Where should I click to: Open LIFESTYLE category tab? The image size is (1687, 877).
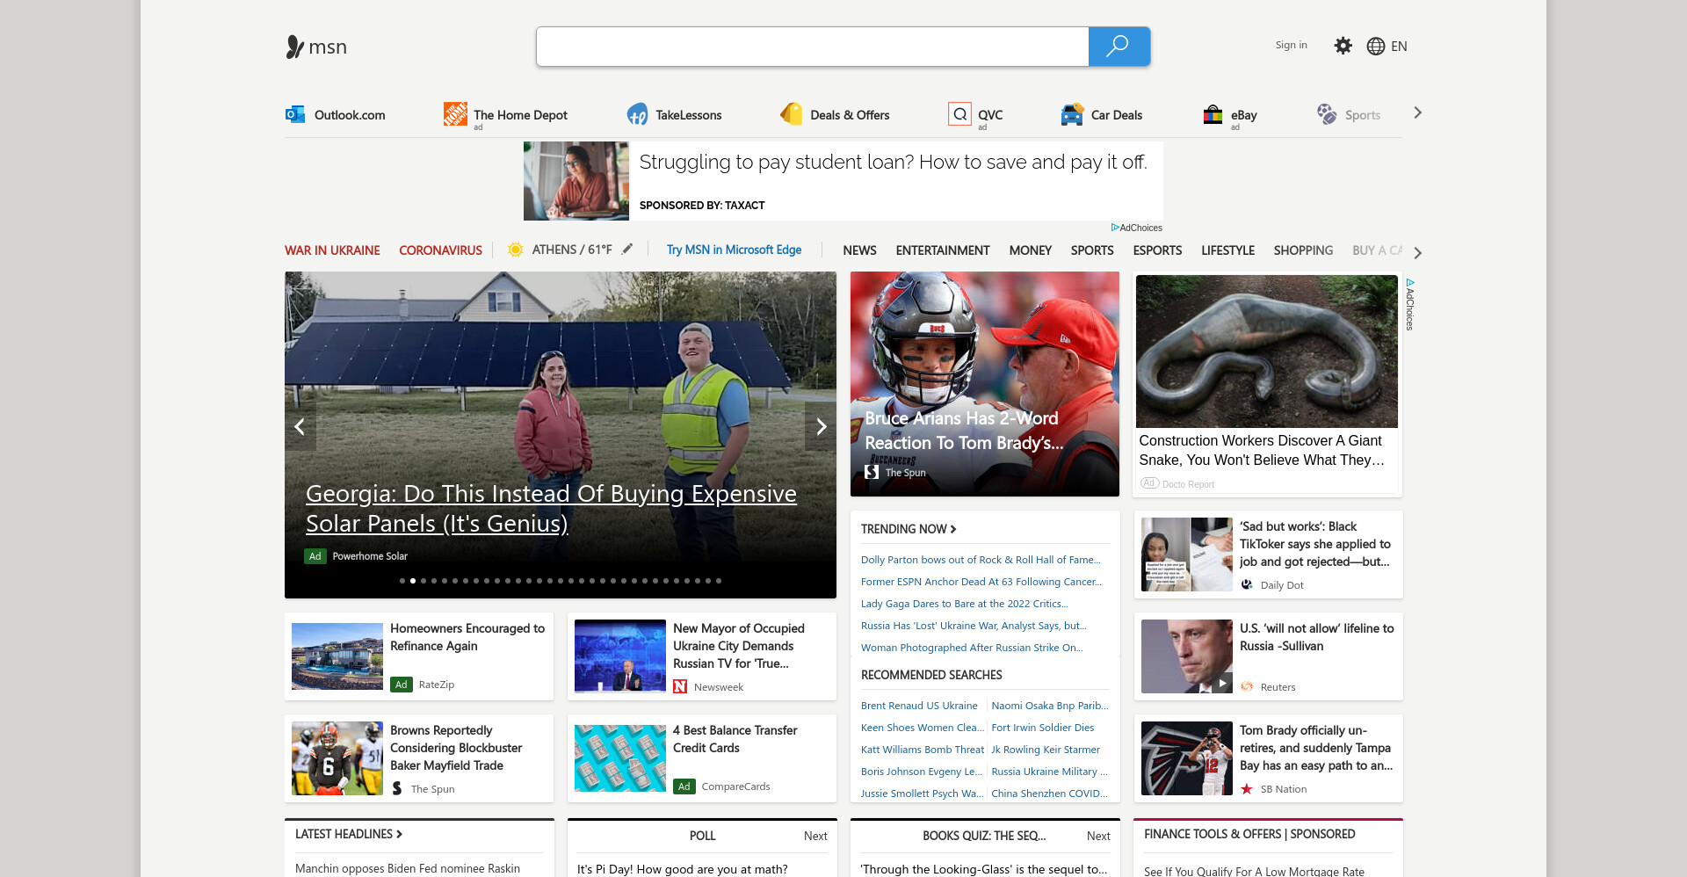click(x=1227, y=250)
